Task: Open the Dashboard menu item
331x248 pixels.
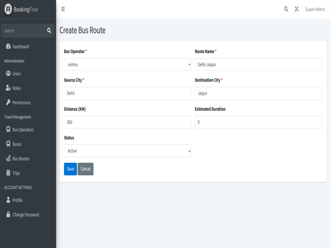Action: tap(28, 46)
